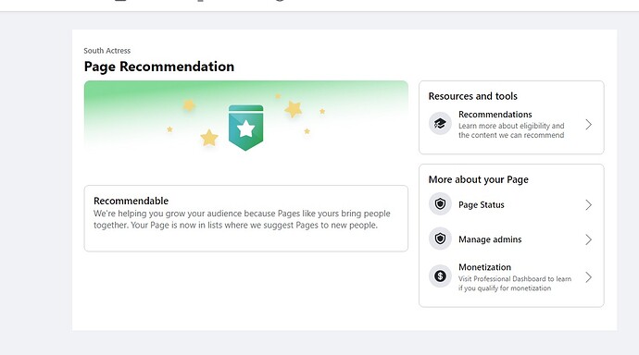This screenshot has width=639, height=355.
Task: Click the Manage admins shield icon
Action: coord(440,239)
